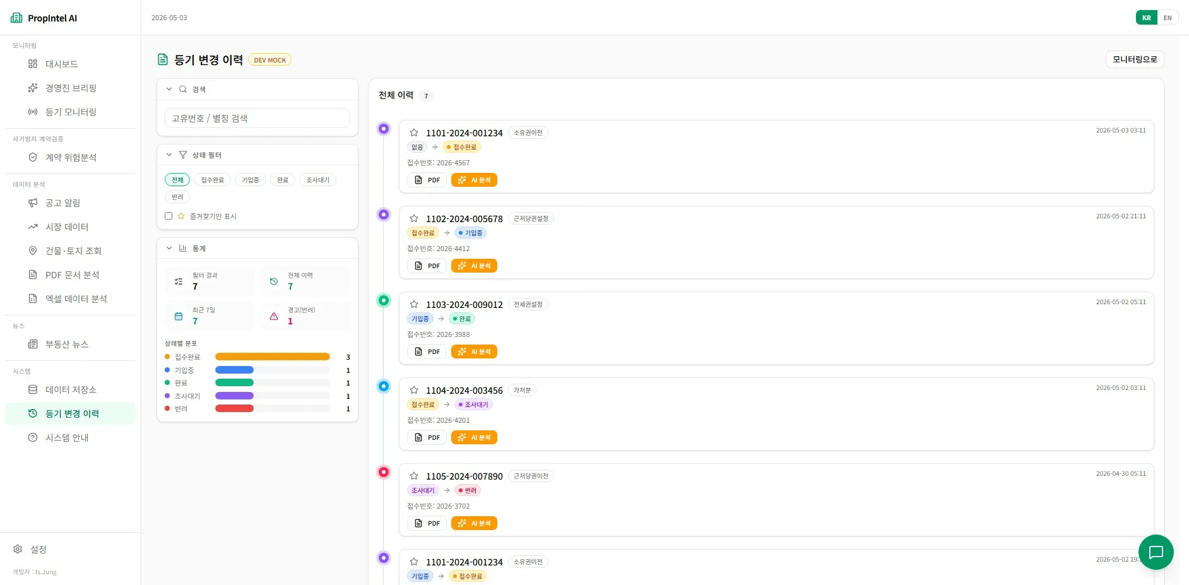Open PDF for receipt 2026-4567
This screenshot has width=1189, height=585.
(427, 180)
